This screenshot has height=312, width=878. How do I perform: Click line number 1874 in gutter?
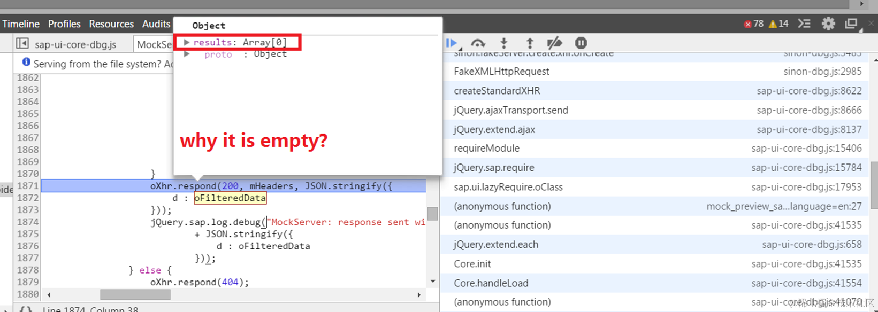(28, 222)
